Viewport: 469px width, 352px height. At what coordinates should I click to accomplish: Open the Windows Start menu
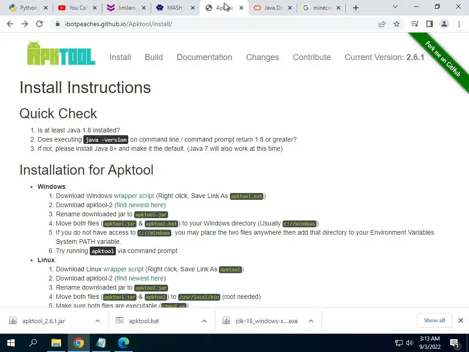click(11, 343)
